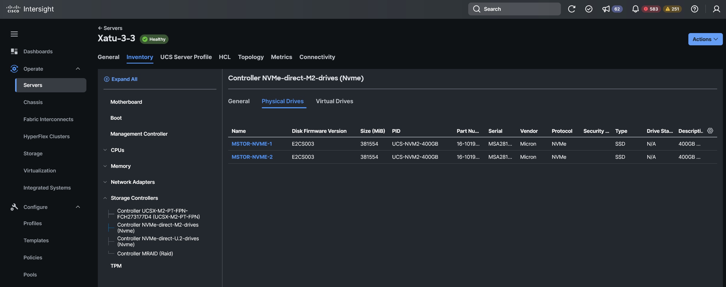Open the Actions dropdown

point(705,39)
